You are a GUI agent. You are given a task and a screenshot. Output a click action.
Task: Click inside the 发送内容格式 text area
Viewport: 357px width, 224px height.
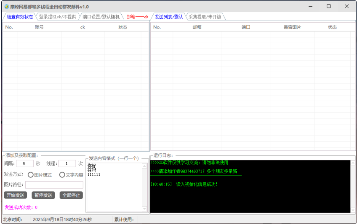[114, 189]
